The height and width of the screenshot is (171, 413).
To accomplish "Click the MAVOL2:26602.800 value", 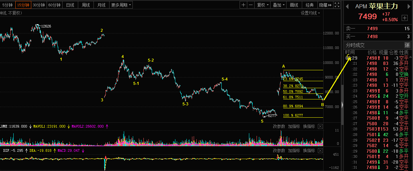I will (x=88, y=126).
